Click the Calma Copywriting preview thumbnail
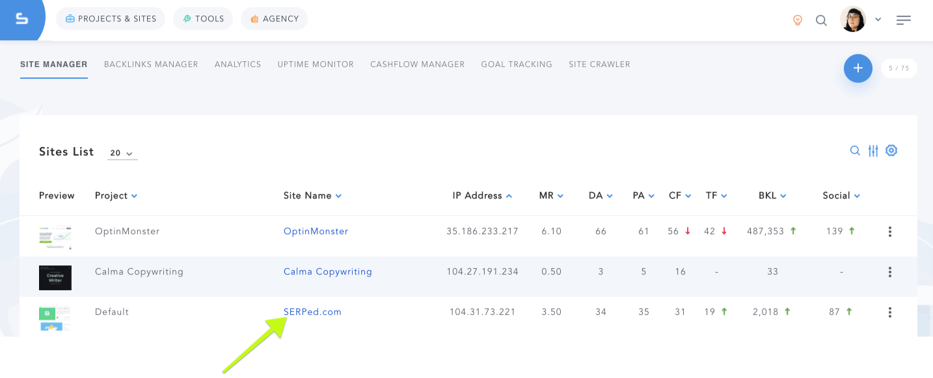 click(x=55, y=277)
